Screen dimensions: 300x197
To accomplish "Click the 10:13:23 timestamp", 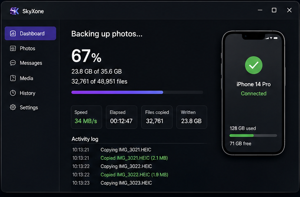I will [81, 183].
